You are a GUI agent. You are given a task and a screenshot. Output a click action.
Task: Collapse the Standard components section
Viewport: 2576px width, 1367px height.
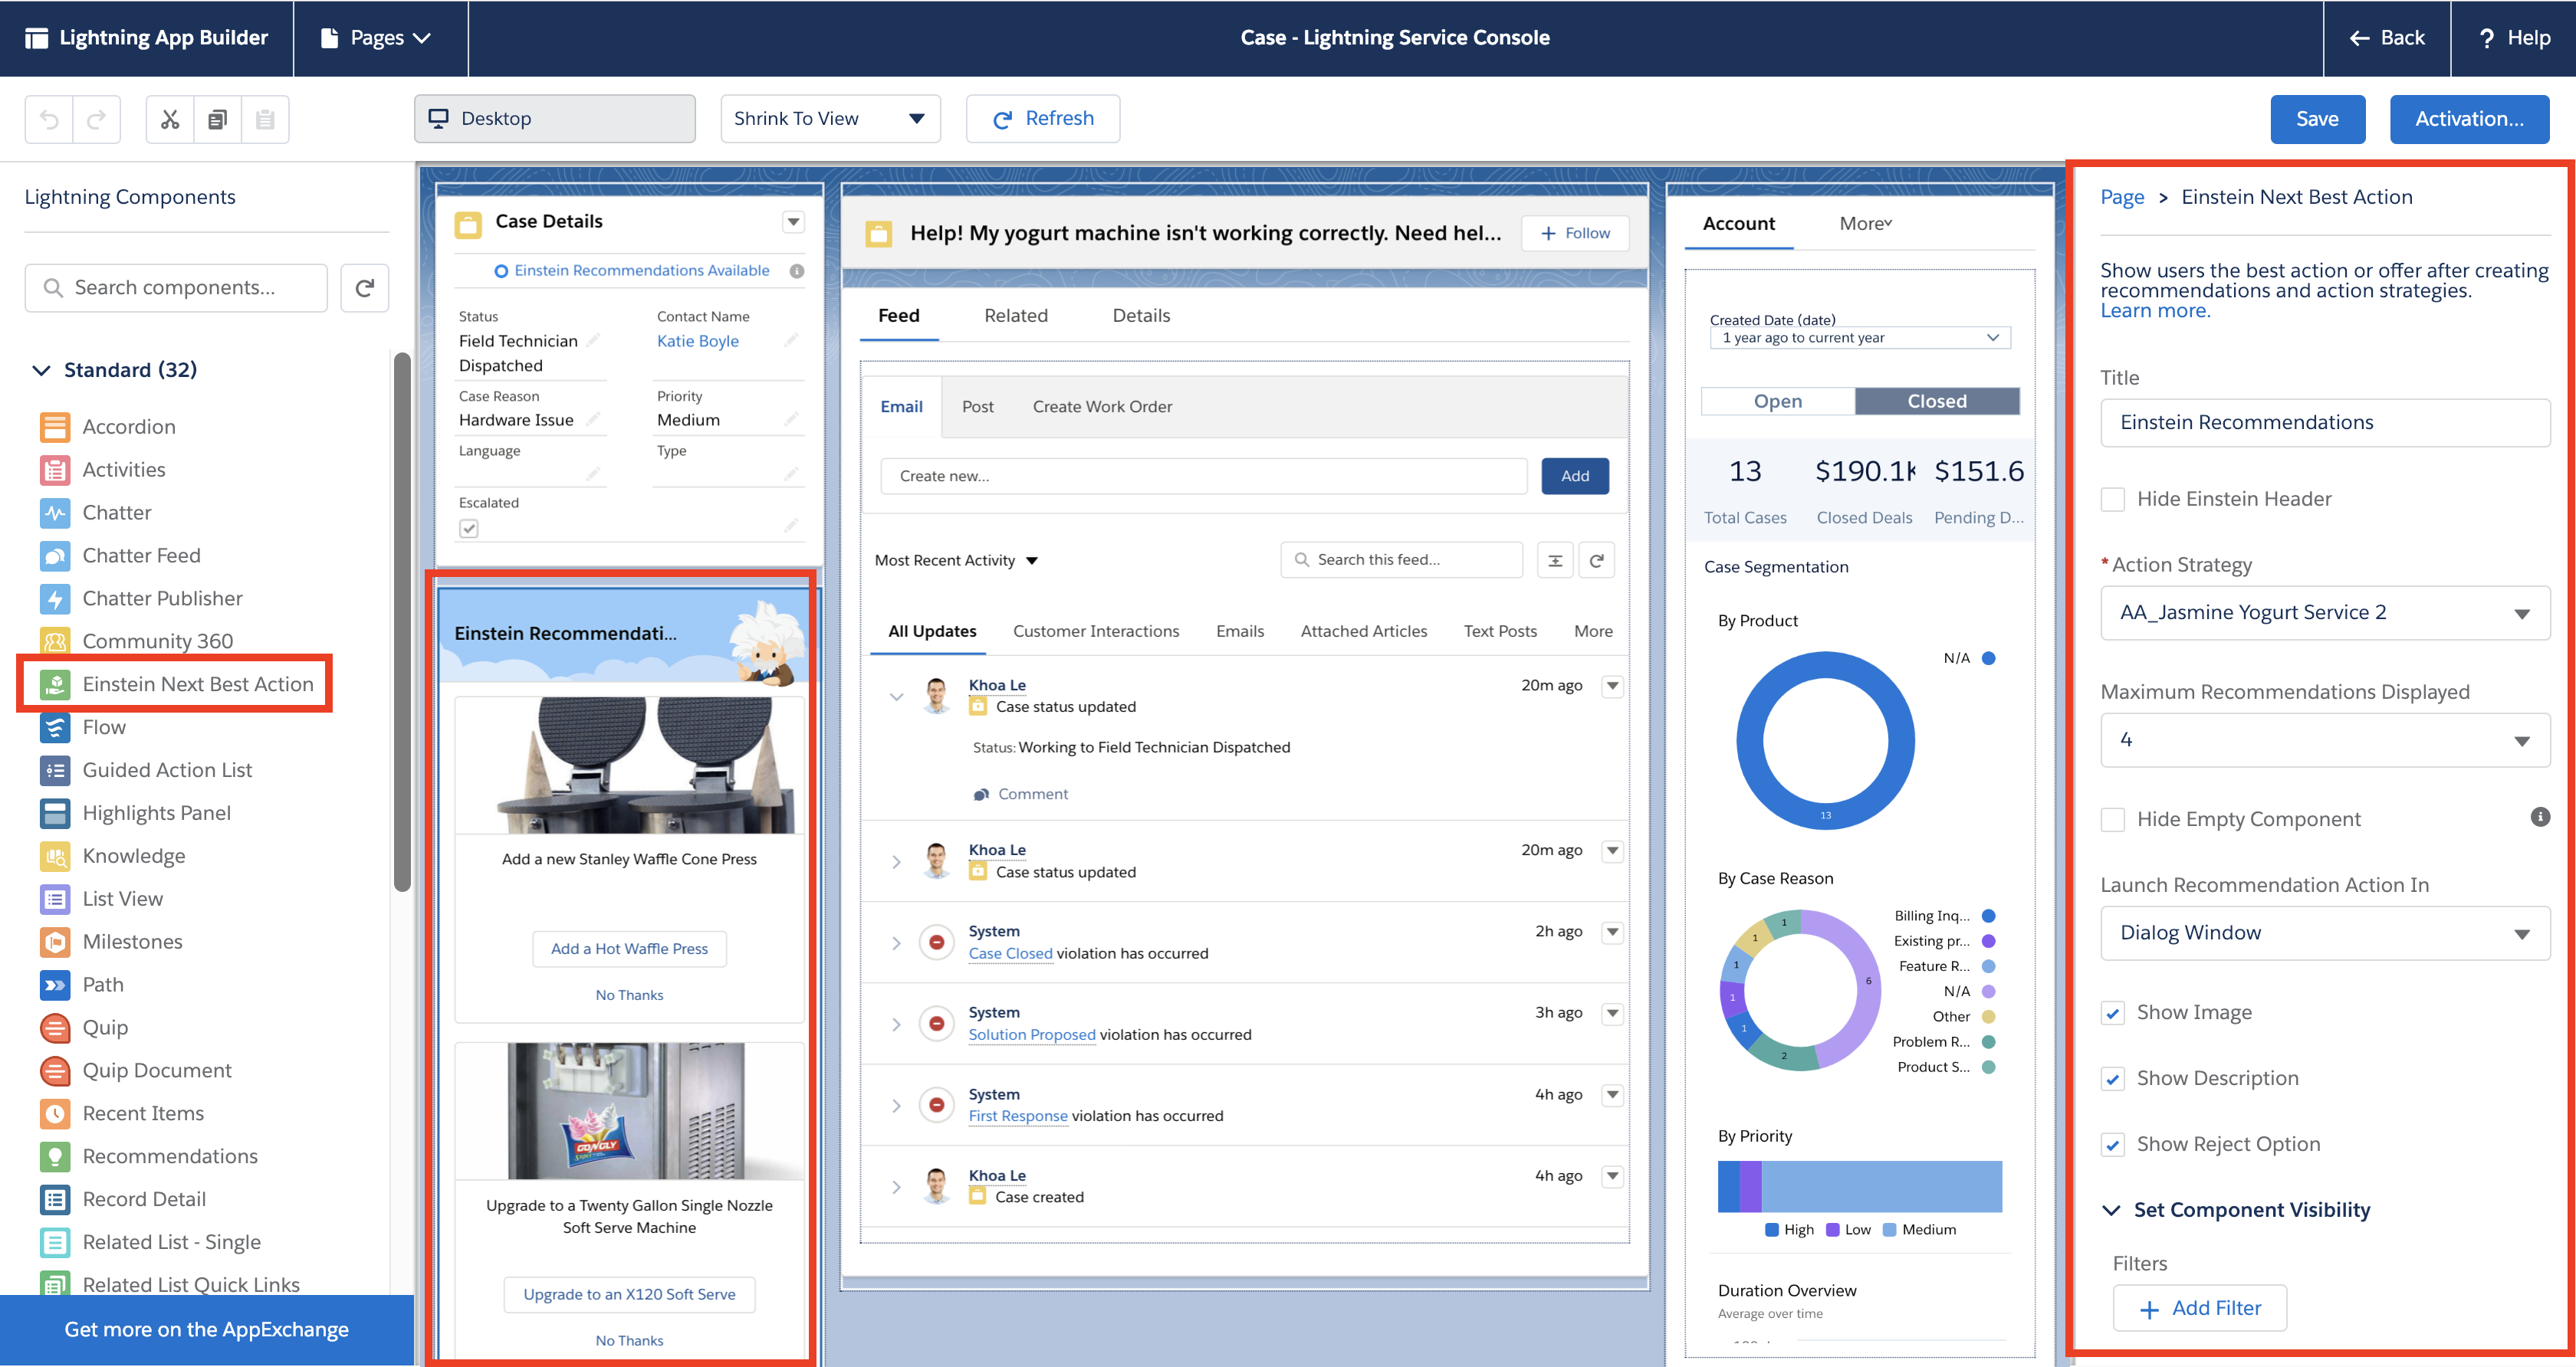click(41, 371)
